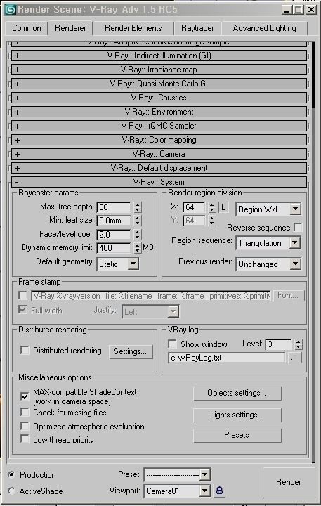The image size is (321, 506).
Task: Open the Advanced Lighting tab
Action: tap(264, 28)
